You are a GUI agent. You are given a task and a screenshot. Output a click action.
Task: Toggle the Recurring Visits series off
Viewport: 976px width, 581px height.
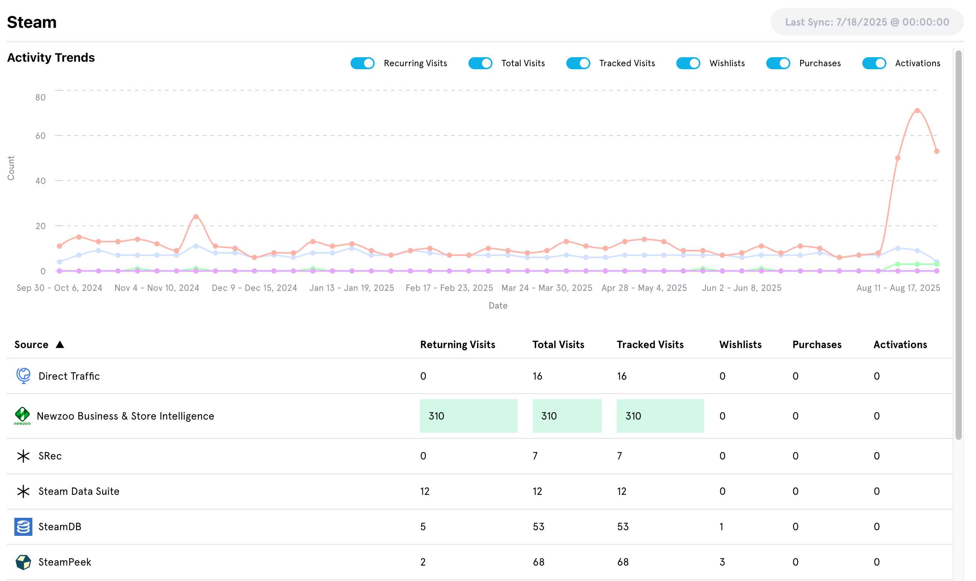[x=362, y=63]
